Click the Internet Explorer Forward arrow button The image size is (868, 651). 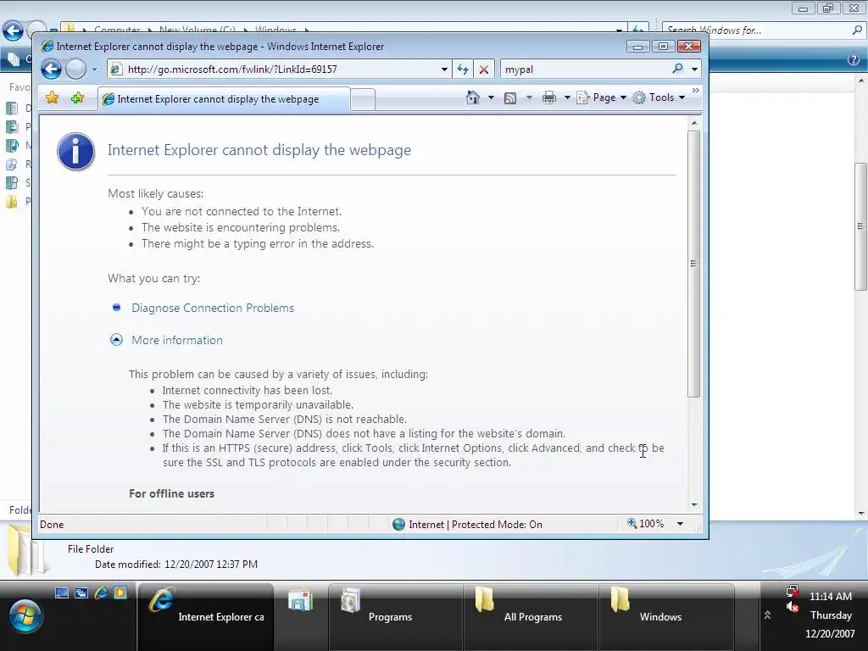click(75, 70)
